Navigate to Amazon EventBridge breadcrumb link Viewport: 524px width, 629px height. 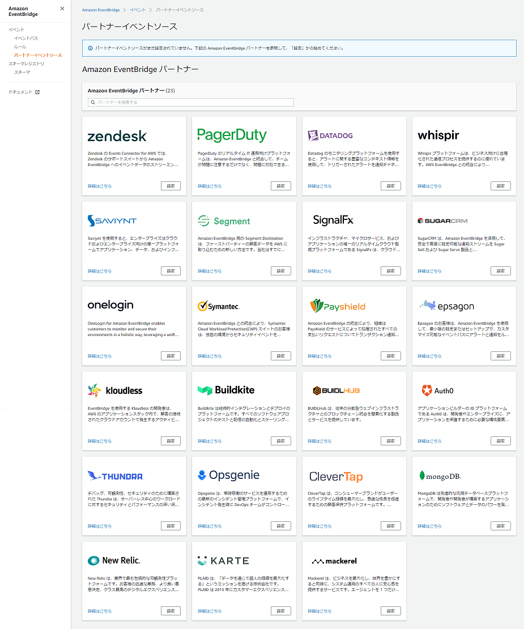101,9
